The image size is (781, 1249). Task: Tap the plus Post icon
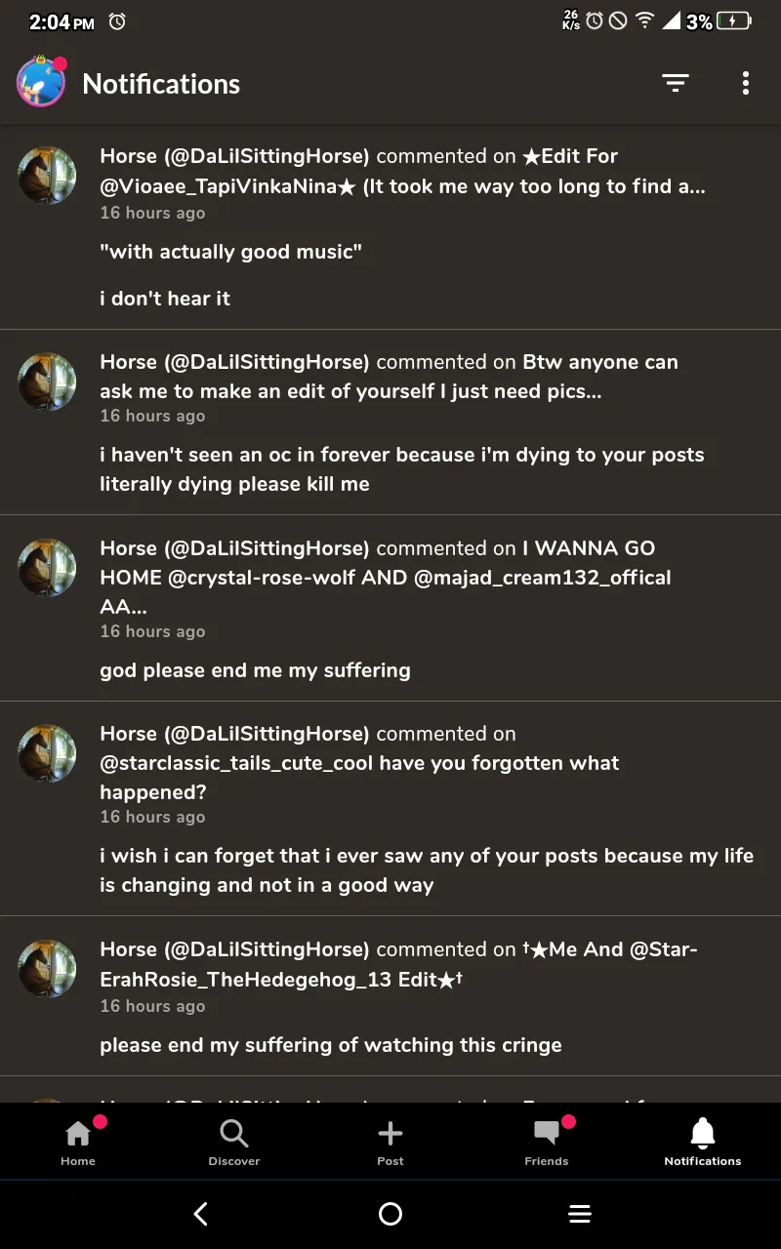(390, 1141)
